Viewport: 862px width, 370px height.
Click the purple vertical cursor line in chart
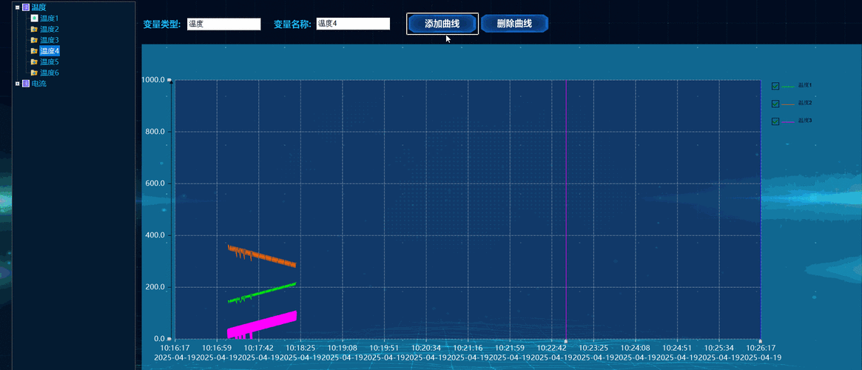(566, 209)
